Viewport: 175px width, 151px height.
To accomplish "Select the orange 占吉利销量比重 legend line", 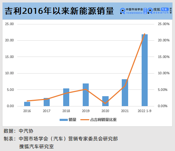I will click(85, 120).
